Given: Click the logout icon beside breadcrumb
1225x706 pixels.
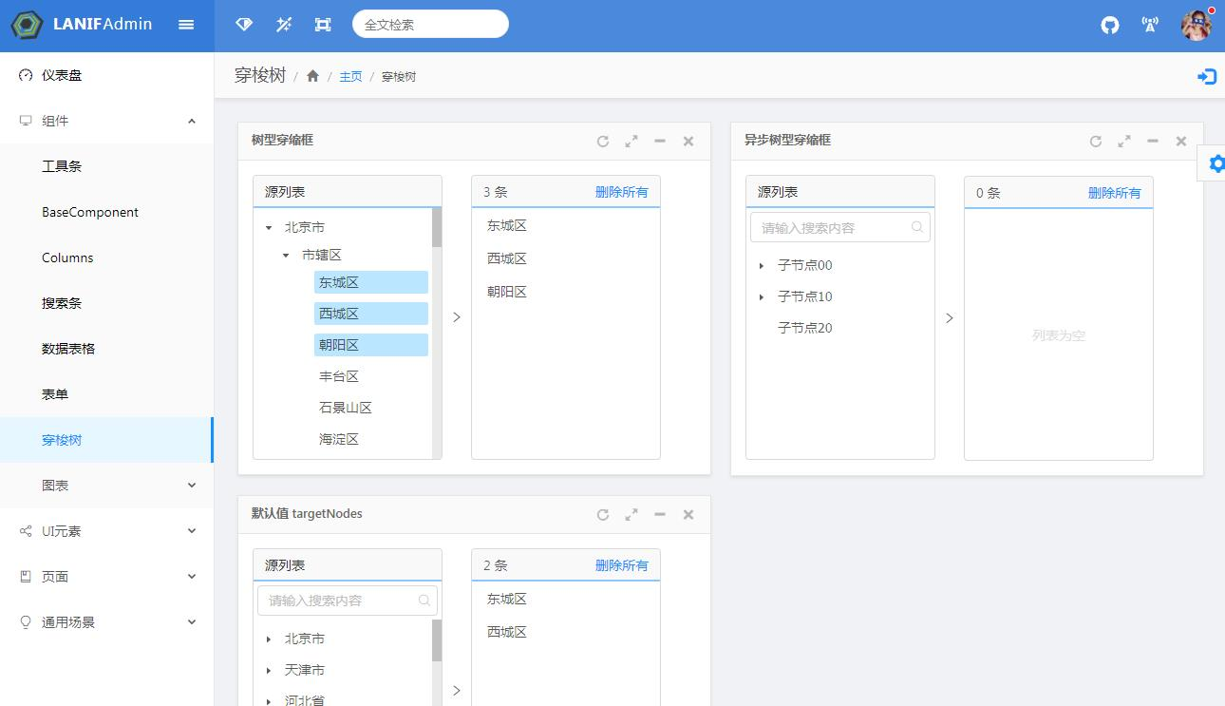Looking at the screenshot, I should pos(1207,77).
